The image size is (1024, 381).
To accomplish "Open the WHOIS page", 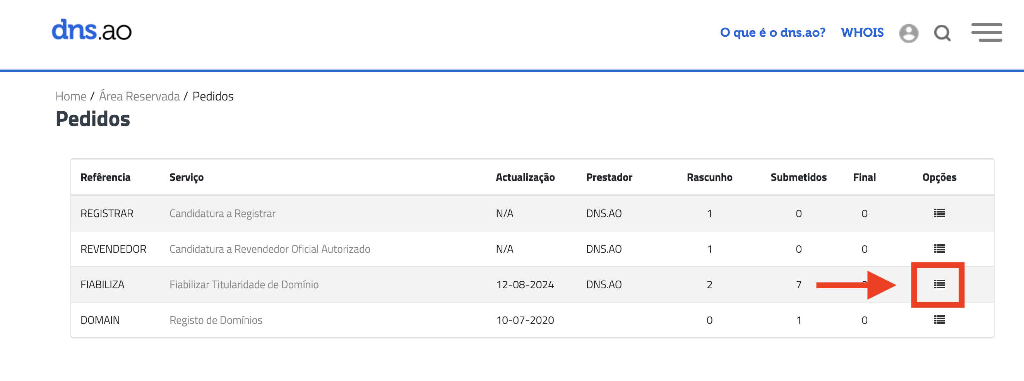I will [862, 32].
